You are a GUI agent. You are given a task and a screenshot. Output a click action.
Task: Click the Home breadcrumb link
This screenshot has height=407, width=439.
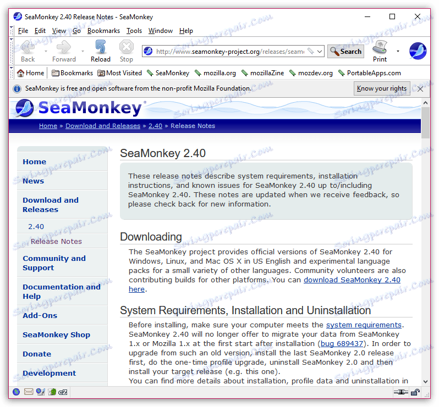pyautogui.click(x=48, y=126)
